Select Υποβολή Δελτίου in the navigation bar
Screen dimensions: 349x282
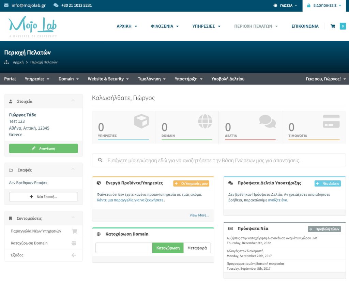coord(228,79)
